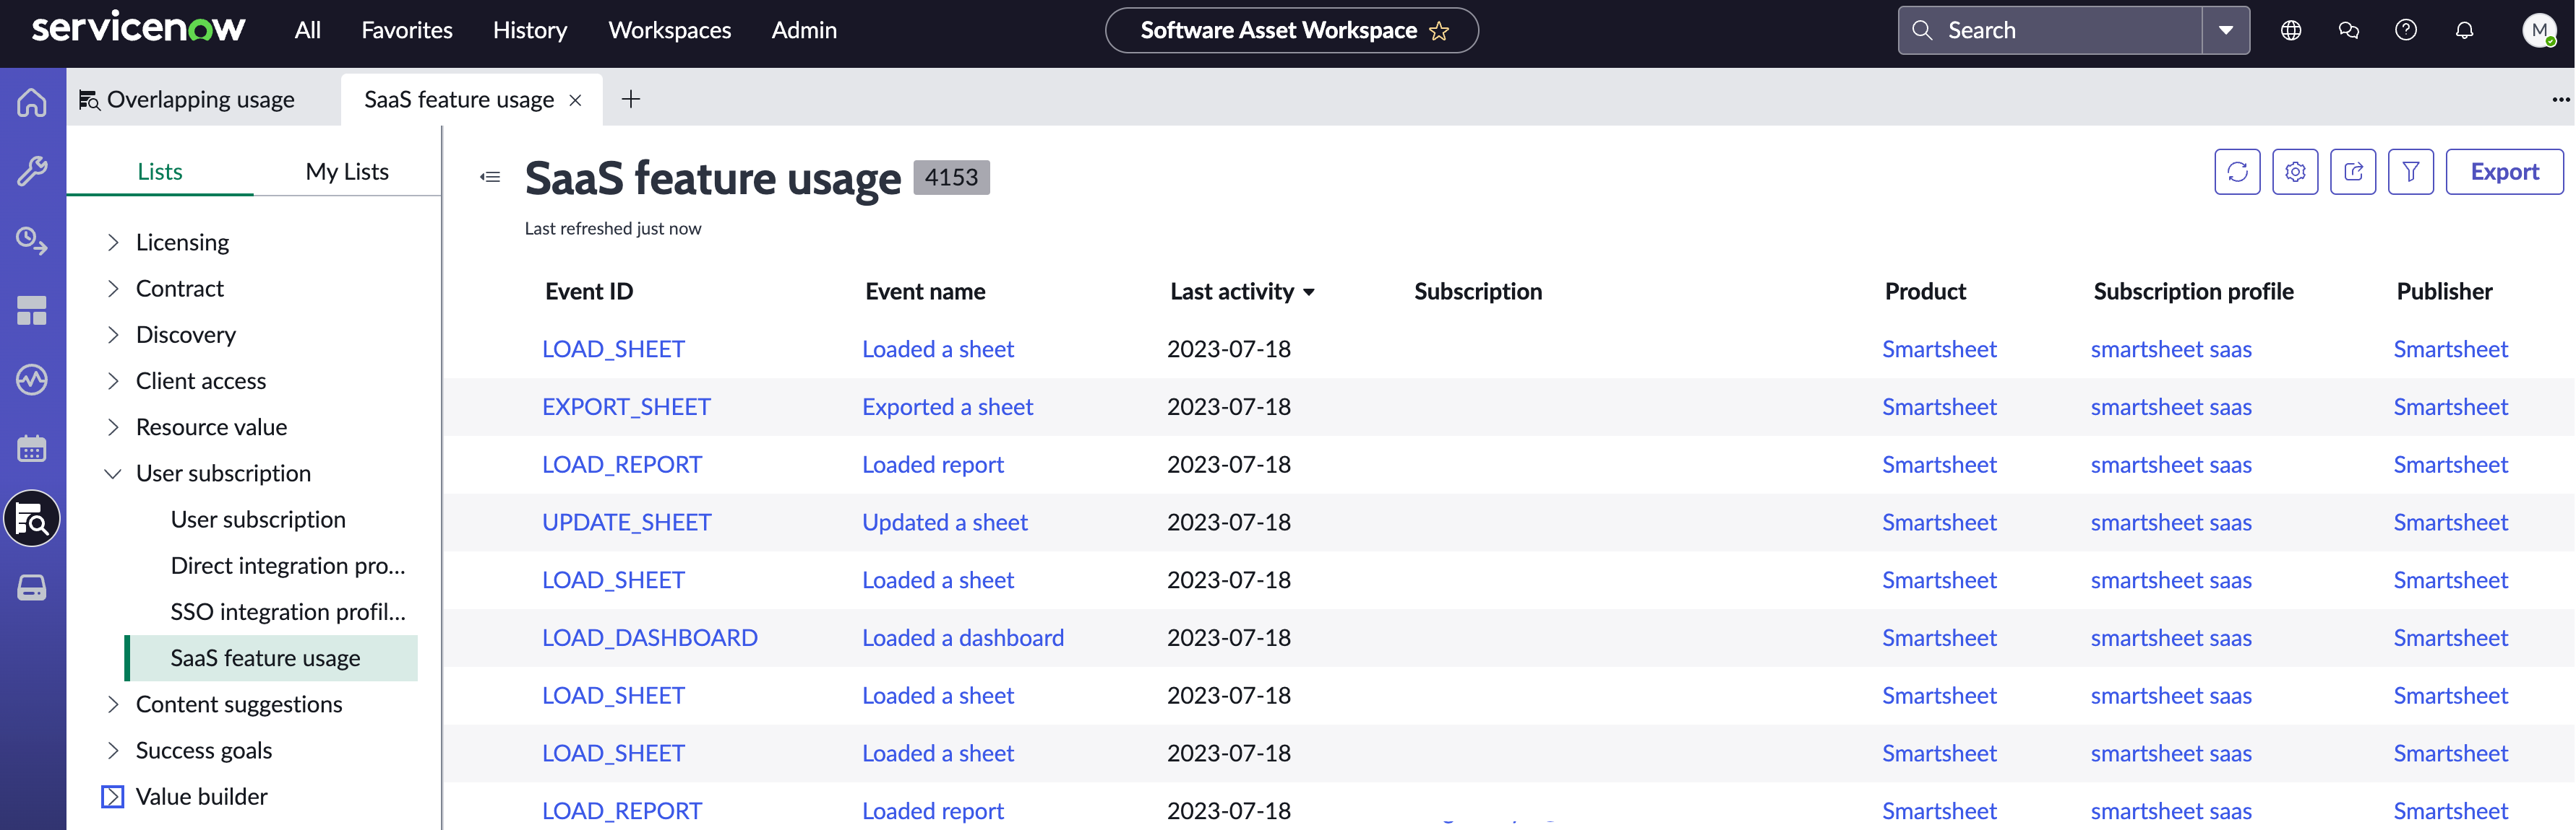
Task: Select Direct integration profile list item
Action: (x=288, y=567)
